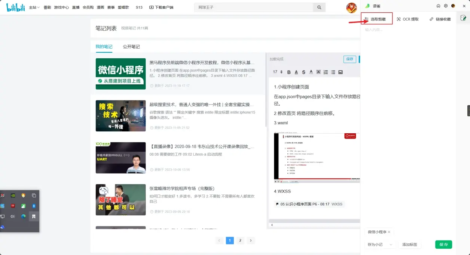Open NVIDIA icon in system tray
The height and width of the screenshot is (255, 470).
click(x=13, y=195)
